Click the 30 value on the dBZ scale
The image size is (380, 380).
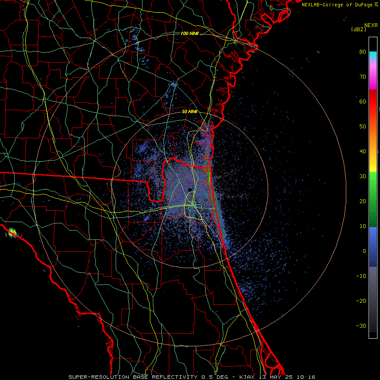coord(363,176)
